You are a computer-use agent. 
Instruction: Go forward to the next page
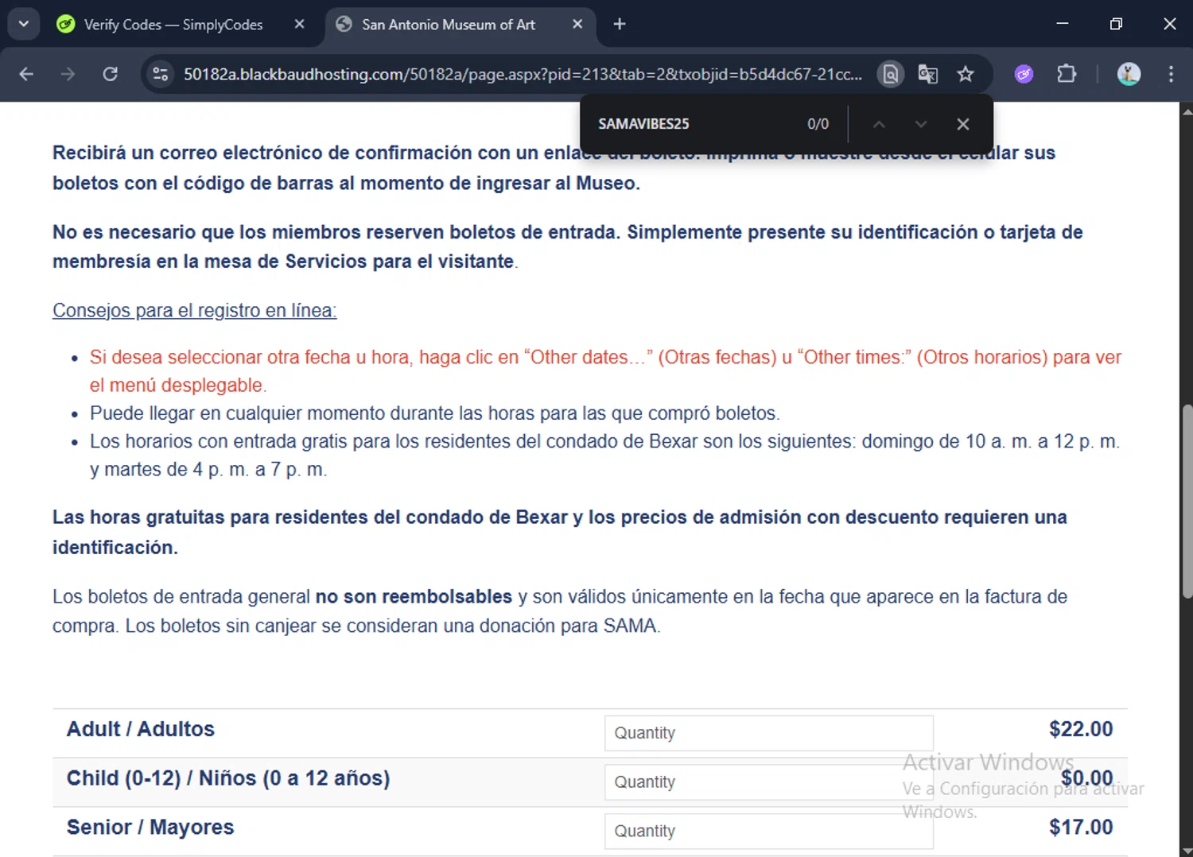(x=68, y=74)
